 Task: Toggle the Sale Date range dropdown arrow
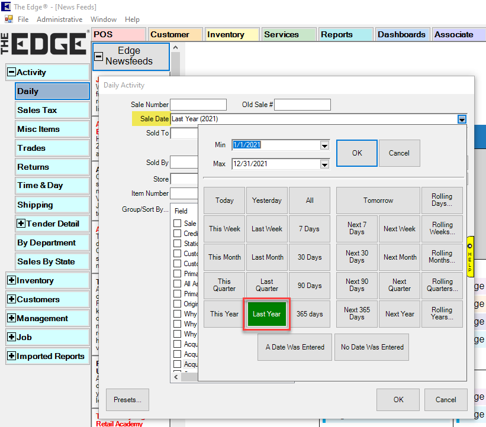coord(461,119)
